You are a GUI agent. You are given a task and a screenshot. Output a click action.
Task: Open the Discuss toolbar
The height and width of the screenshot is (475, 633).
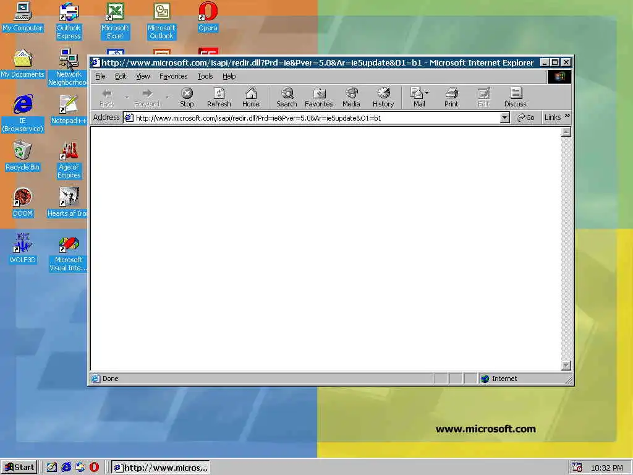(x=515, y=97)
